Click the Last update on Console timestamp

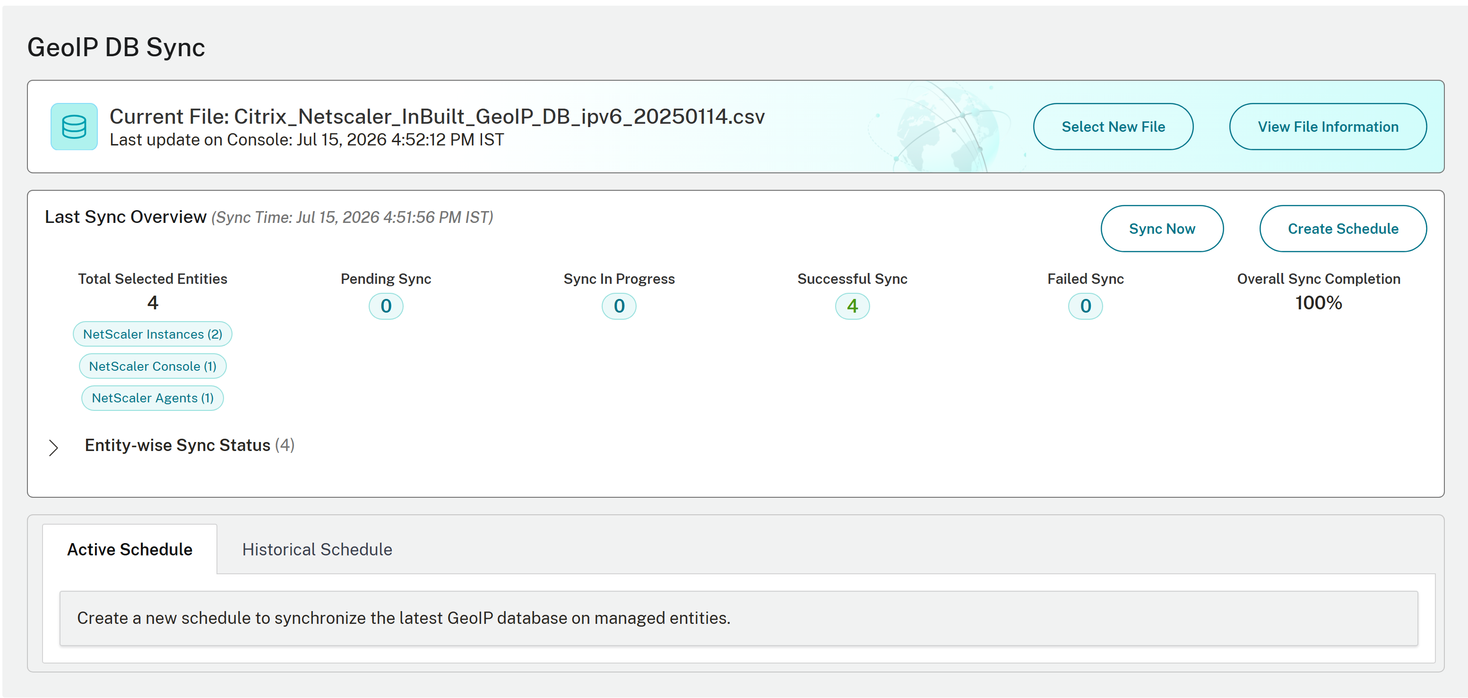click(x=307, y=140)
